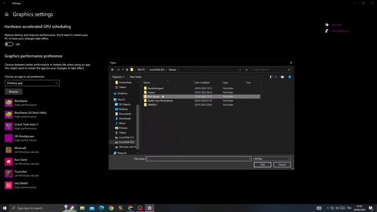Select the Minecraft app icon

coord(9,150)
